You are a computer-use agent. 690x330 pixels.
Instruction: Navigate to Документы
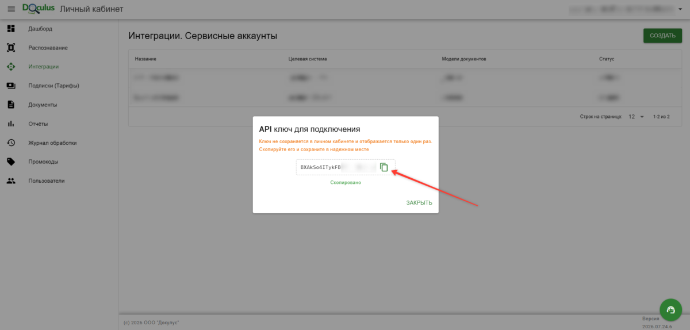click(x=43, y=105)
